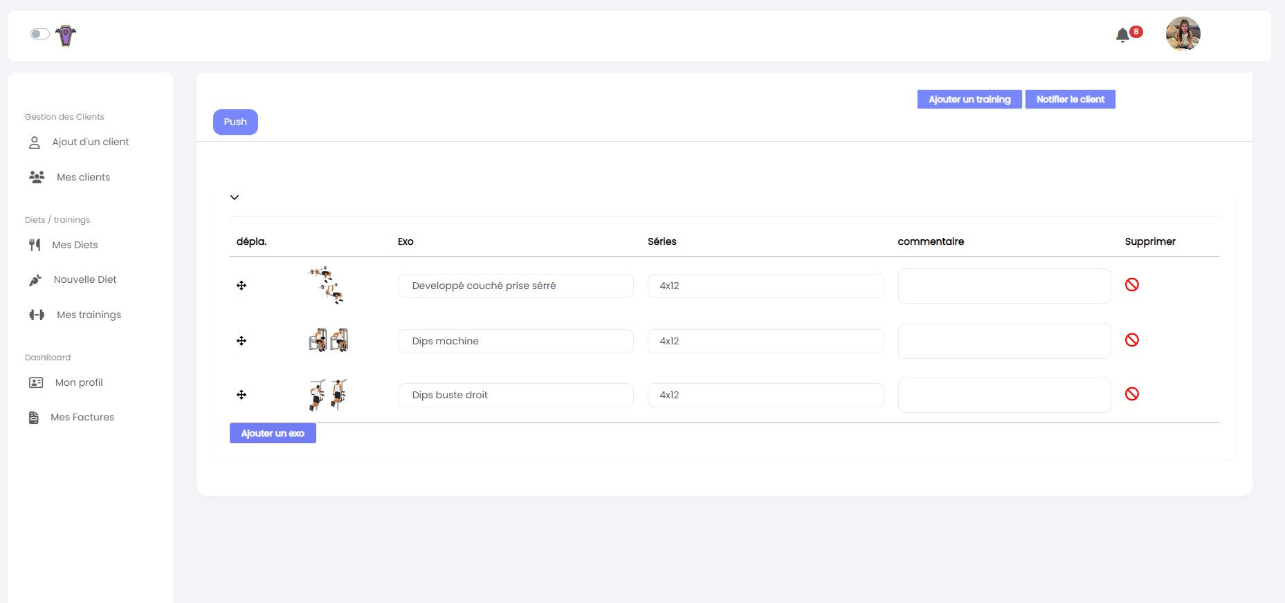This screenshot has width=1285, height=603.
Task: Click the Mon profil ID card icon
Action: (x=36, y=382)
